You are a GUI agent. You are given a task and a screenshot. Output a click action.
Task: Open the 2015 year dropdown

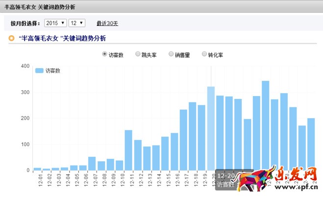click(54, 23)
